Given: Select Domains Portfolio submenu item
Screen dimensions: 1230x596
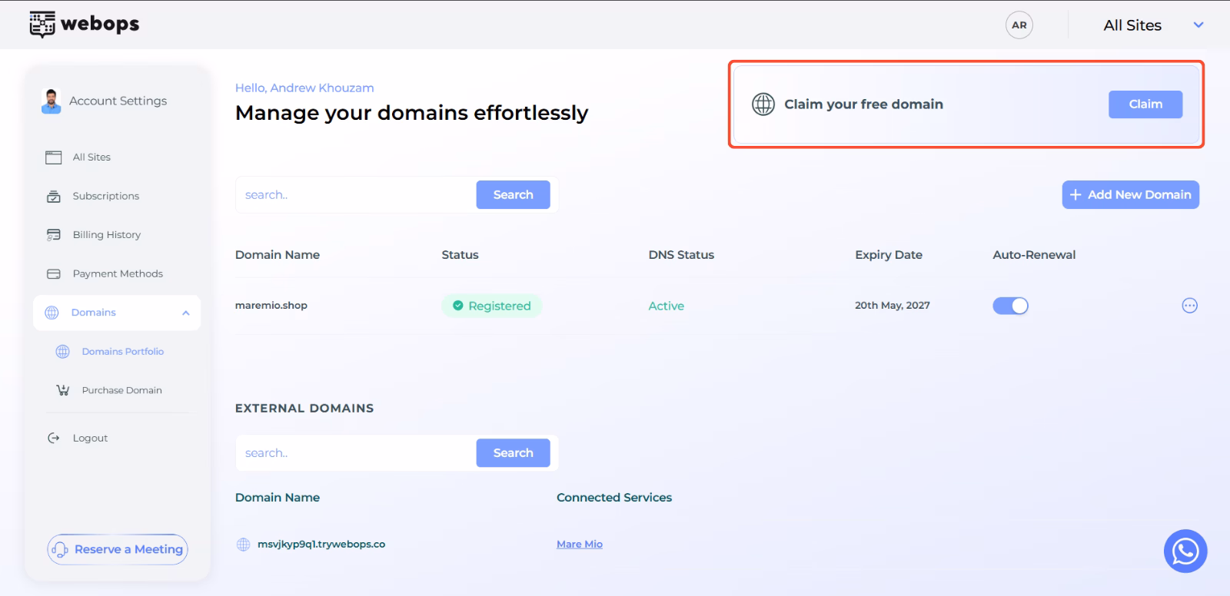Looking at the screenshot, I should click(x=123, y=352).
